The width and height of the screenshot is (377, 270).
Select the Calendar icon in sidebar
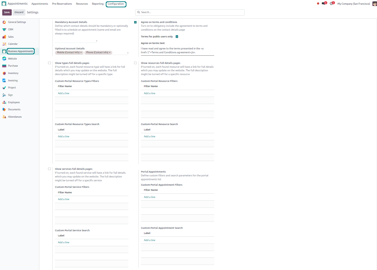4,44
